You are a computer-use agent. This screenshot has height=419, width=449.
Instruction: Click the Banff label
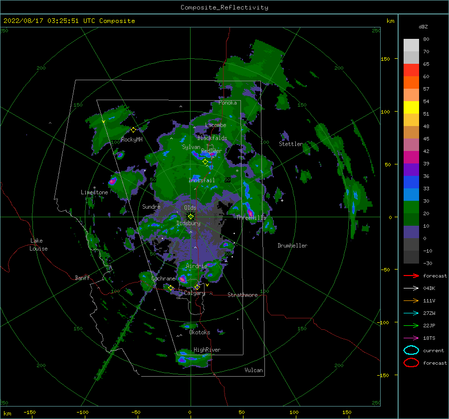coord(82,278)
